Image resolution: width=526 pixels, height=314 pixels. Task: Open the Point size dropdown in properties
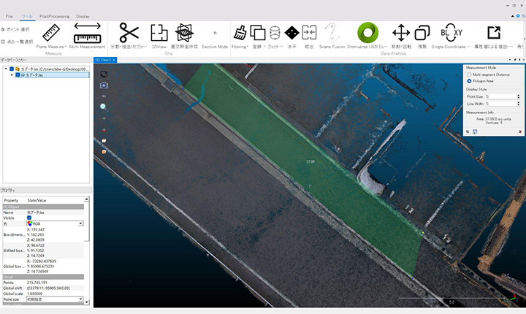(x=81, y=299)
